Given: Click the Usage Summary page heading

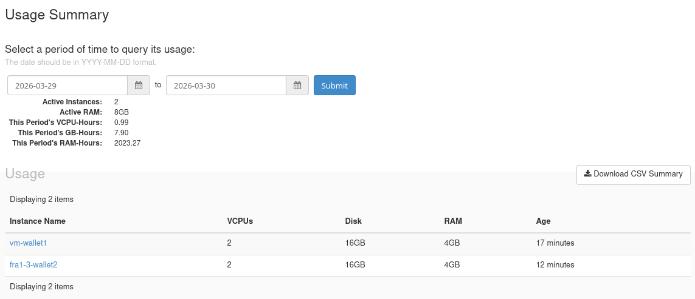Looking at the screenshot, I should pyautogui.click(x=57, y=15).
